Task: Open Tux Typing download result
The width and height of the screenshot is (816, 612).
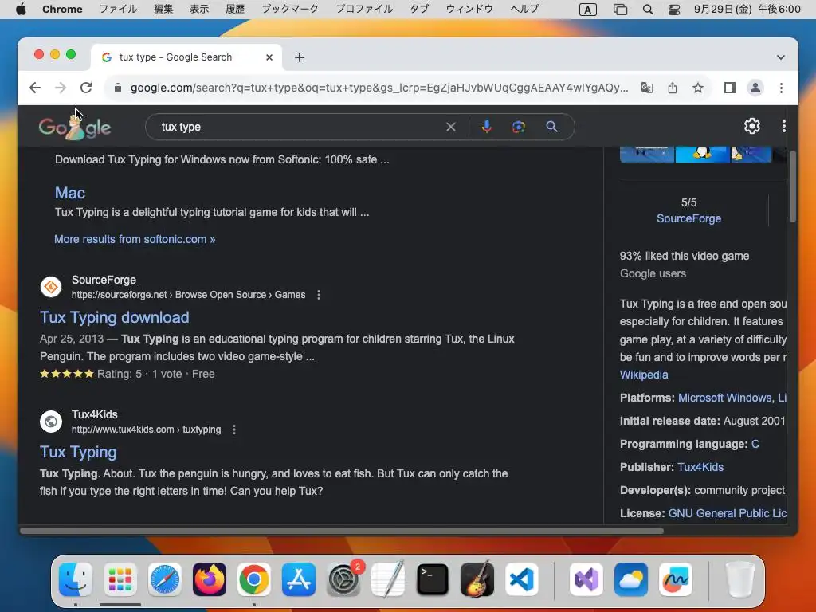Action: click(115, 317)
